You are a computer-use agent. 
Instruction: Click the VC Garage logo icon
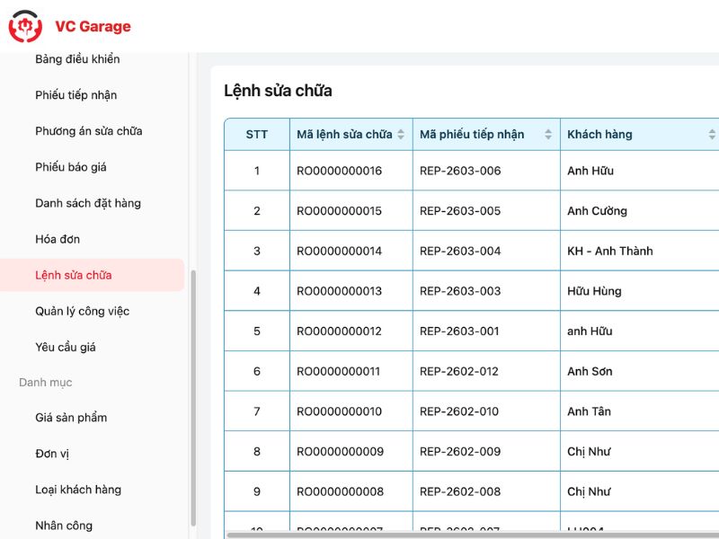pos(24,26)
